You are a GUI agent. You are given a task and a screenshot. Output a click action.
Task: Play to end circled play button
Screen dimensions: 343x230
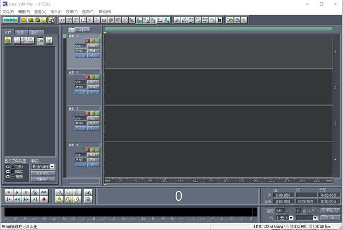35,192
